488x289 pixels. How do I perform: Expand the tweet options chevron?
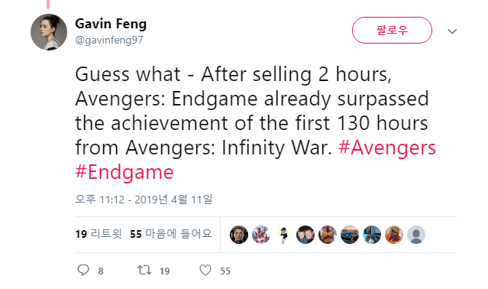[452, 31]
